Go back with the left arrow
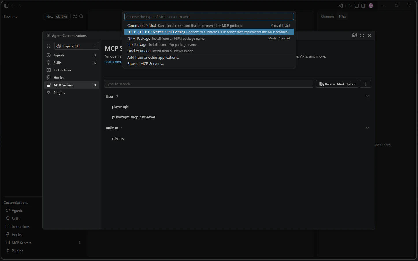The height and width of the screenshot is (261, 418). (13, 6)
